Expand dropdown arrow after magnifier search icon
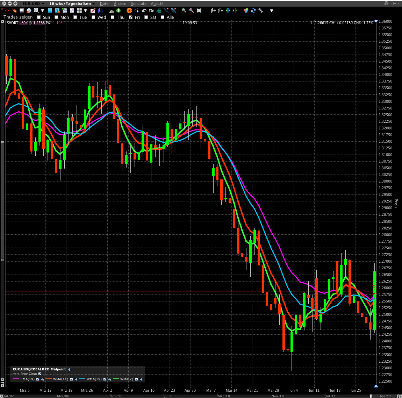 (x=43, y=10)
